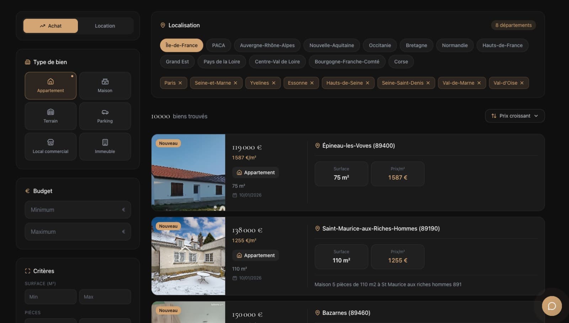The width and height of the screenshot is (569, 323).
Task: Enter a maximum budget amount
Action: pyautogui.click(x=78, y=232)
